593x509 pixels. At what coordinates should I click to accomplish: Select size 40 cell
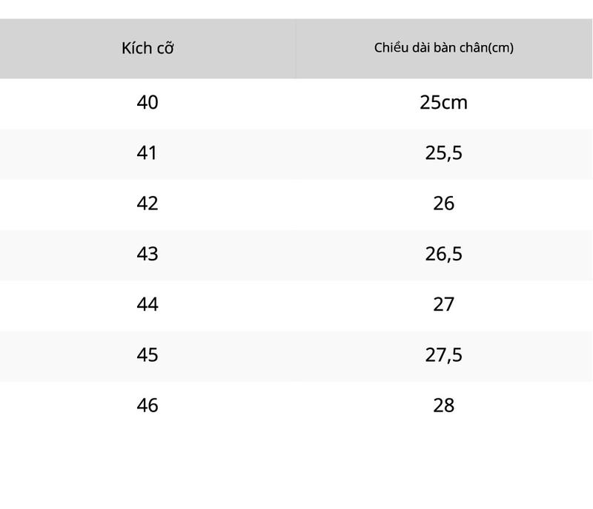click(x=148, y=102)
